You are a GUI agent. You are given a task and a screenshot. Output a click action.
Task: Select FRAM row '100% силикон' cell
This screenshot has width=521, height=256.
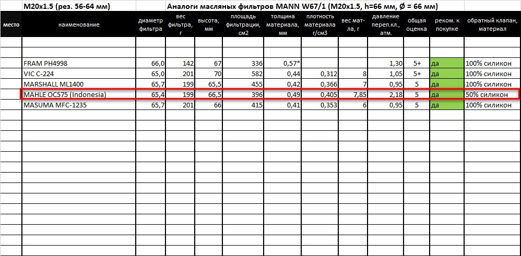pos(493,63)
